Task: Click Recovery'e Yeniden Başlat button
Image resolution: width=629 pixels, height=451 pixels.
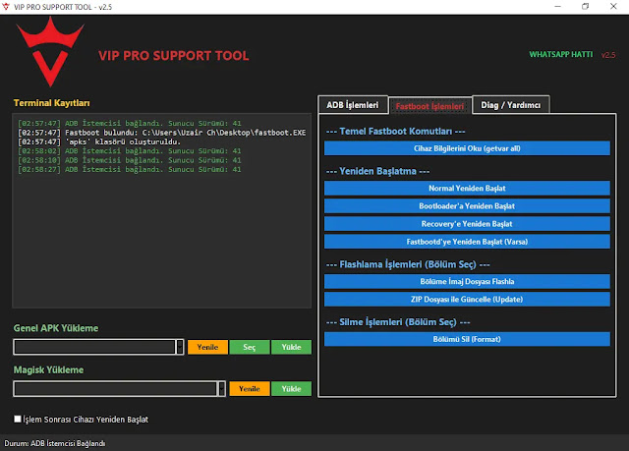Action: click(467, 224)
